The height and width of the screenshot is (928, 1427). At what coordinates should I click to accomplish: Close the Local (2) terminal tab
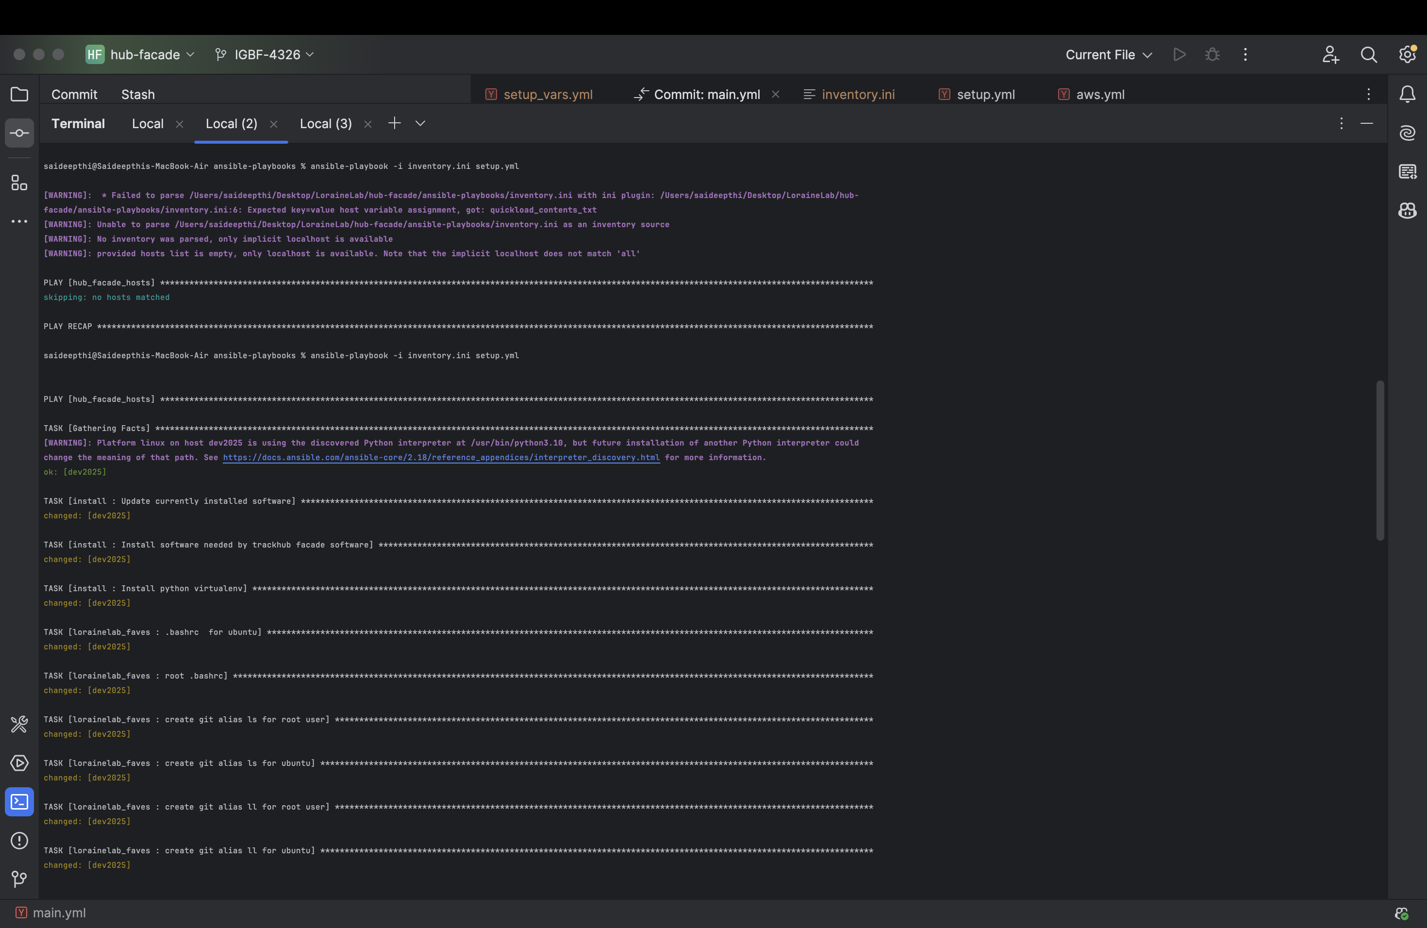[273, 124]
